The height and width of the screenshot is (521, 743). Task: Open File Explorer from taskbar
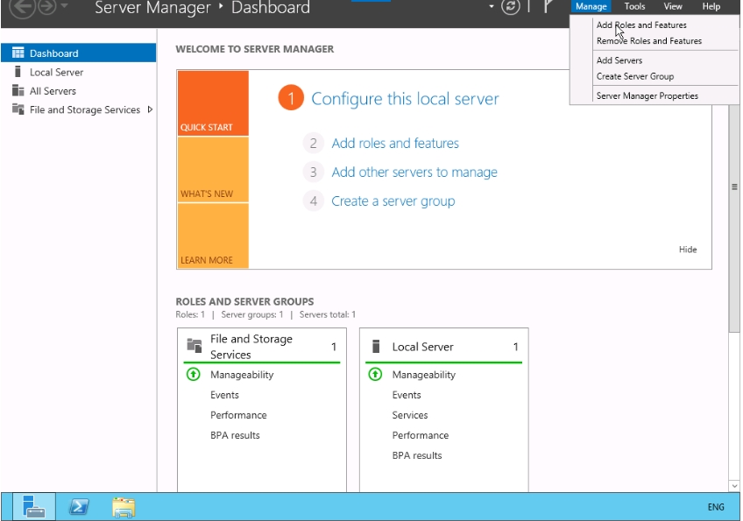(x=124, y=506)
